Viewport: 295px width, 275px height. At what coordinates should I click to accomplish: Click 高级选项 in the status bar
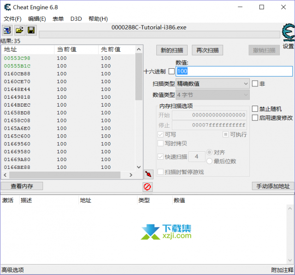point(12,270)
